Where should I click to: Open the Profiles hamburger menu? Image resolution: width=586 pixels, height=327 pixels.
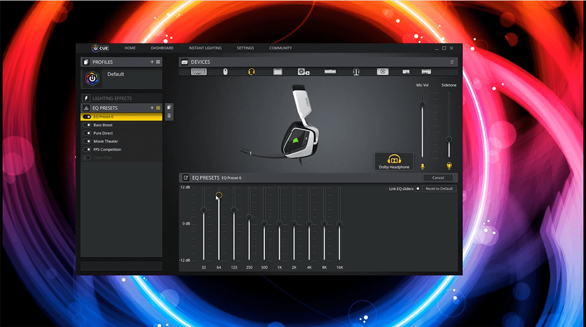click(x=158, y=62)
